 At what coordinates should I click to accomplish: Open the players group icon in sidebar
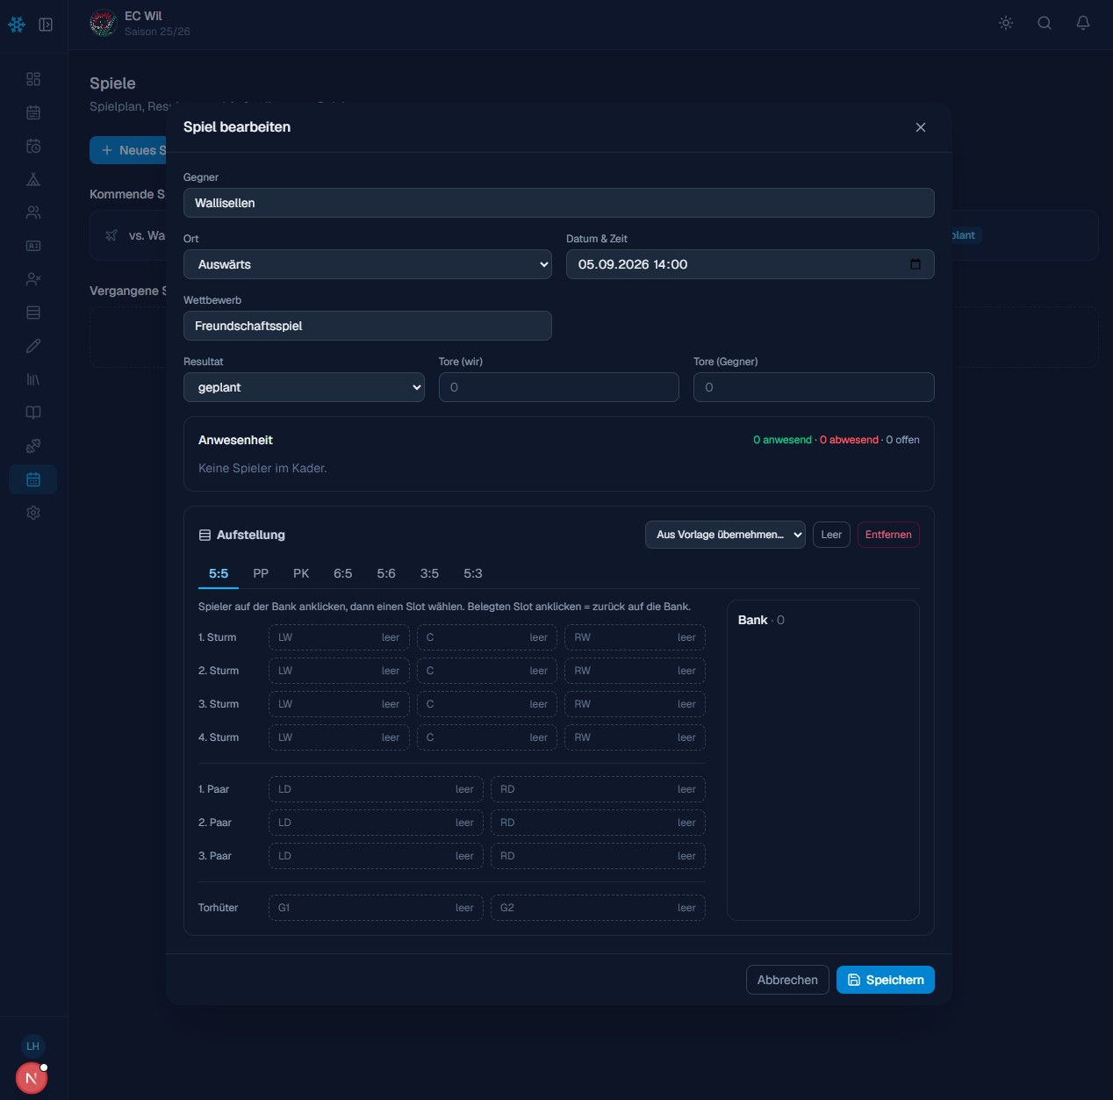[x=33, y=212]
